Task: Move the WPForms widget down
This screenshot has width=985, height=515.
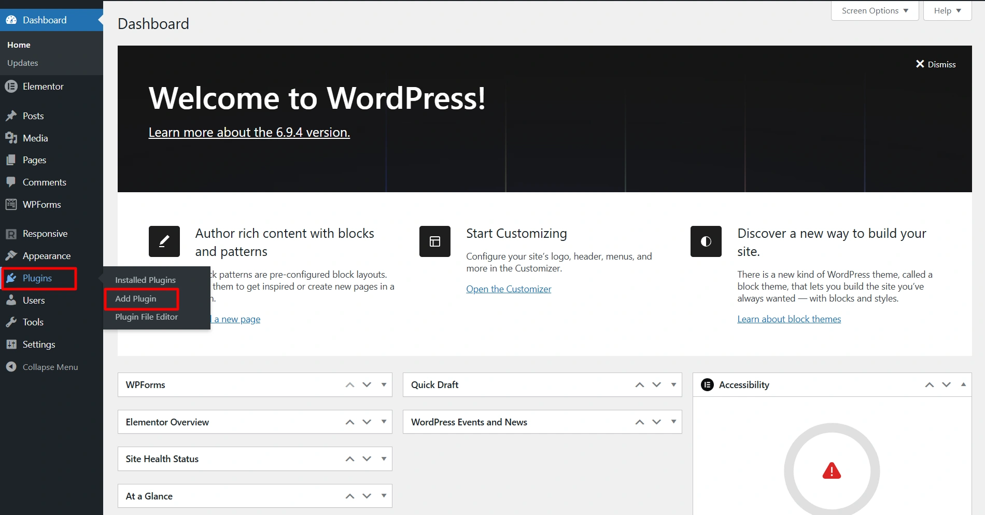Action: [367, 385]
